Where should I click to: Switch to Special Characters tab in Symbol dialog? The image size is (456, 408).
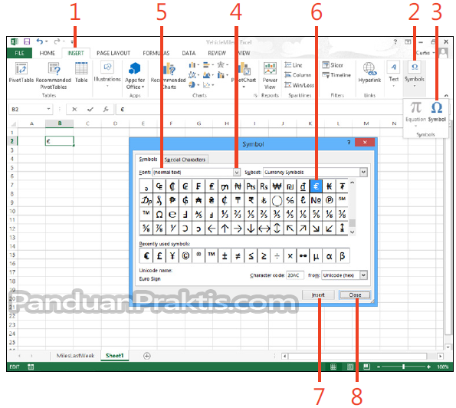tap(185, 160)
